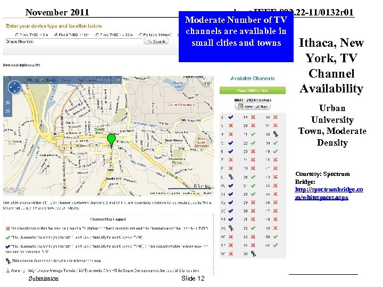The image size is (383, 287).
Task: Click the green checkmark for channel 39
Action: point(276,143)
